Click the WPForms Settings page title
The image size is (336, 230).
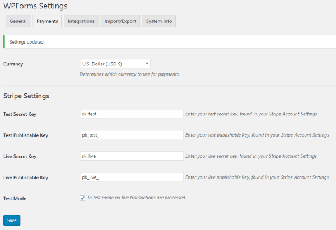pos(35,6)
